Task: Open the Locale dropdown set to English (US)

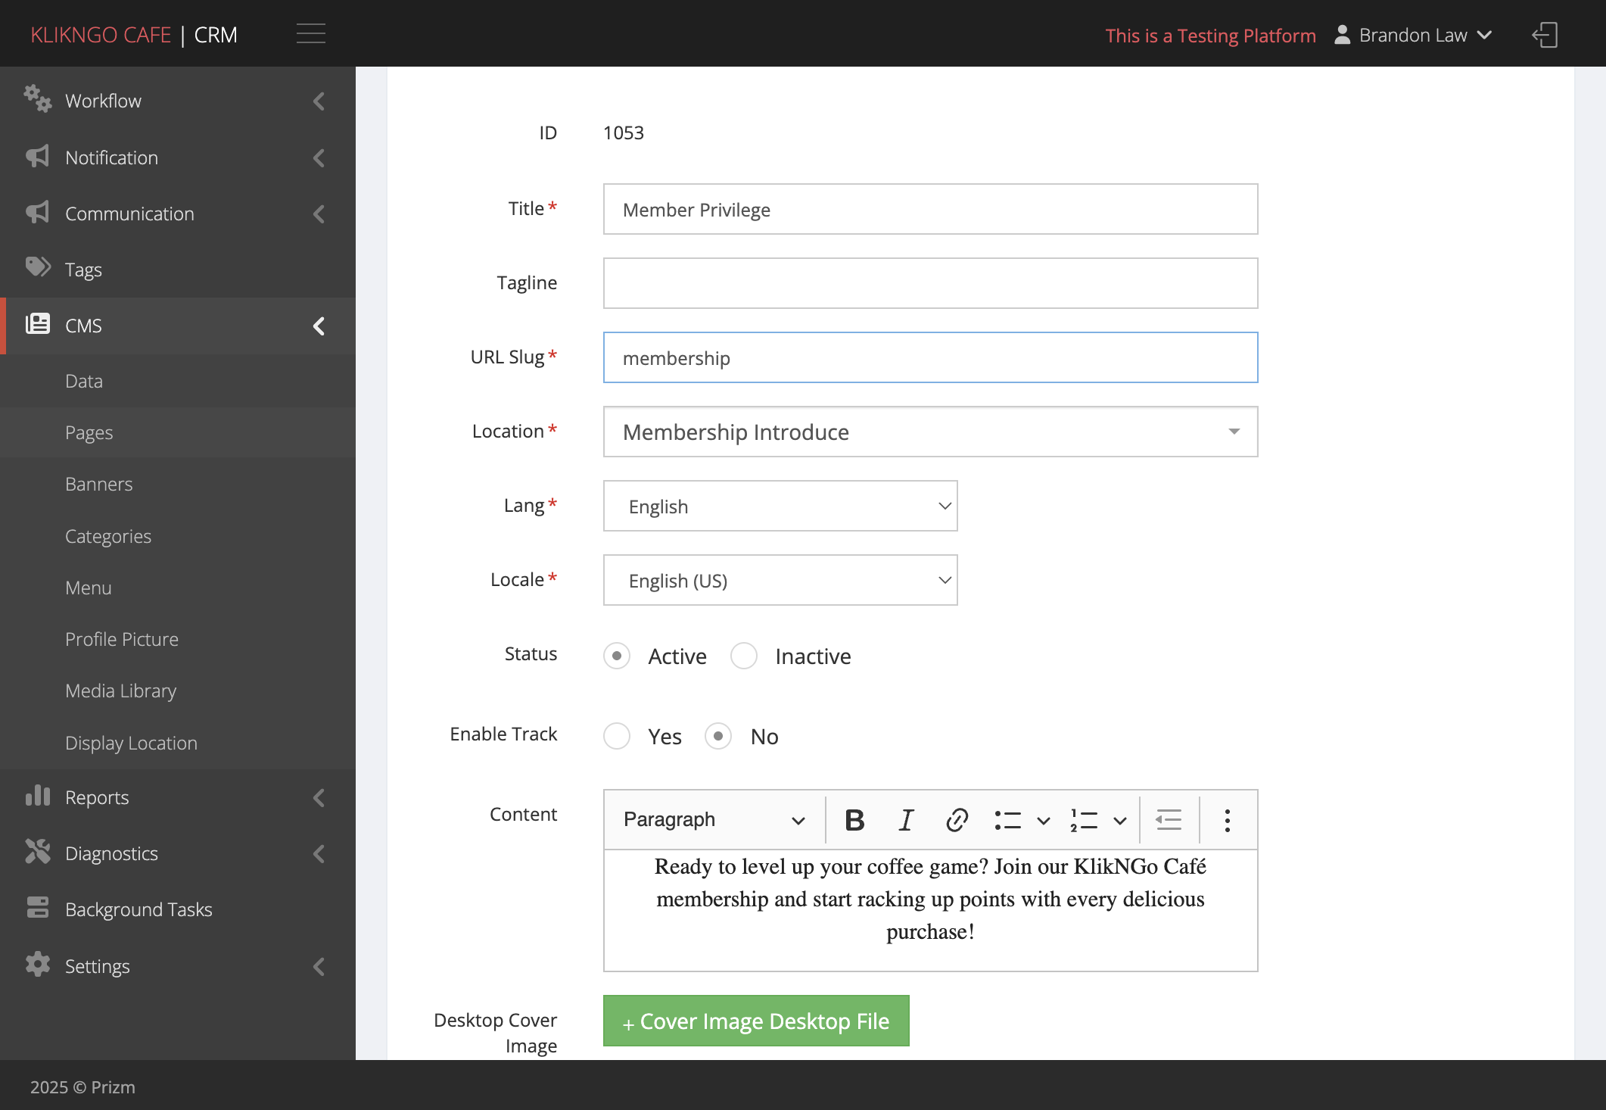Action: [x=780, y=580]
